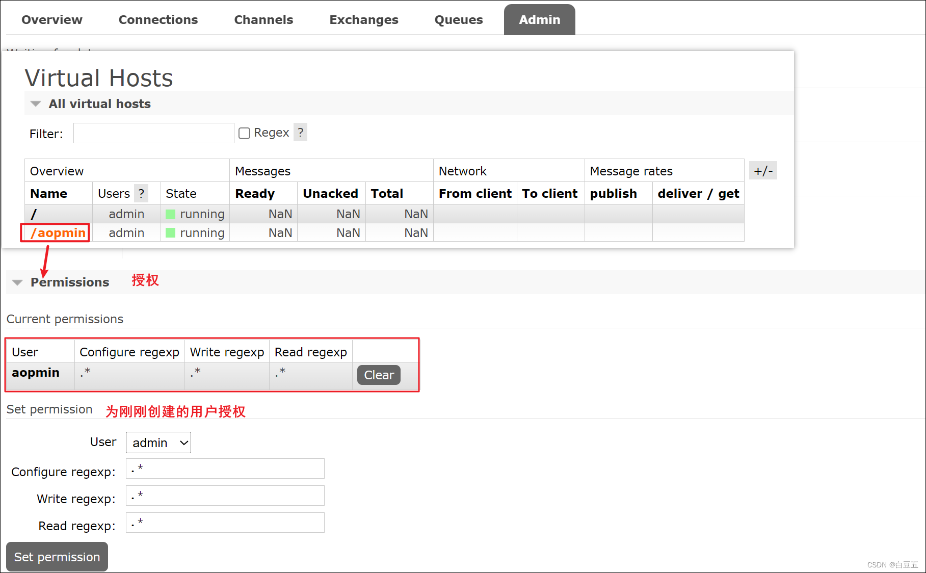The image size is (926, 573).
Task: Click the Set permission button
Action: [57, 557]
